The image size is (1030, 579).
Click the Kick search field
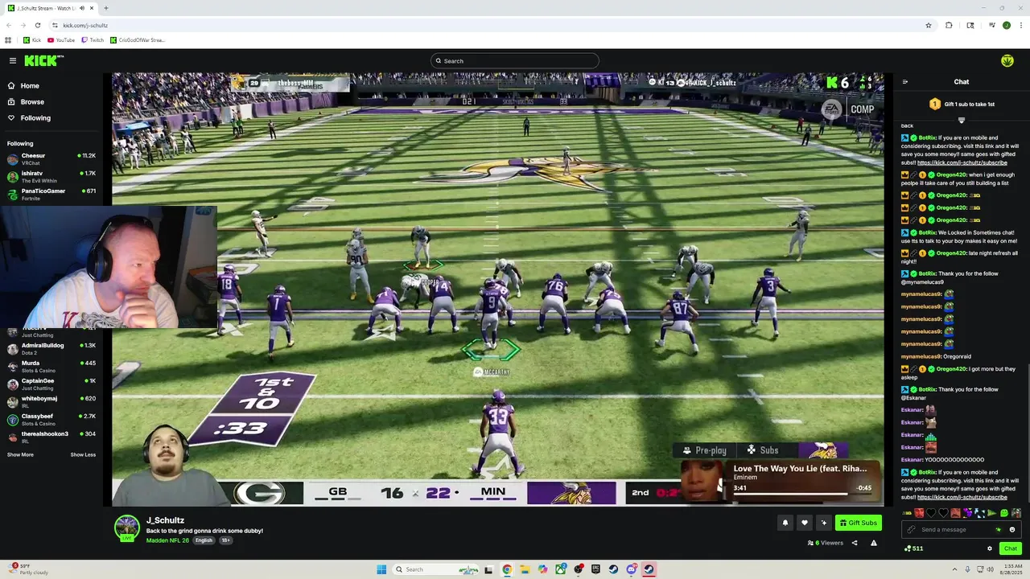point(515,60)
